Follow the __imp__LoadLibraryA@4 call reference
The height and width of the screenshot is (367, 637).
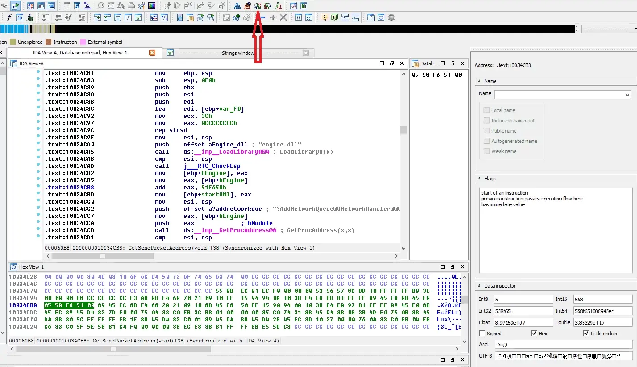point(232,152)
